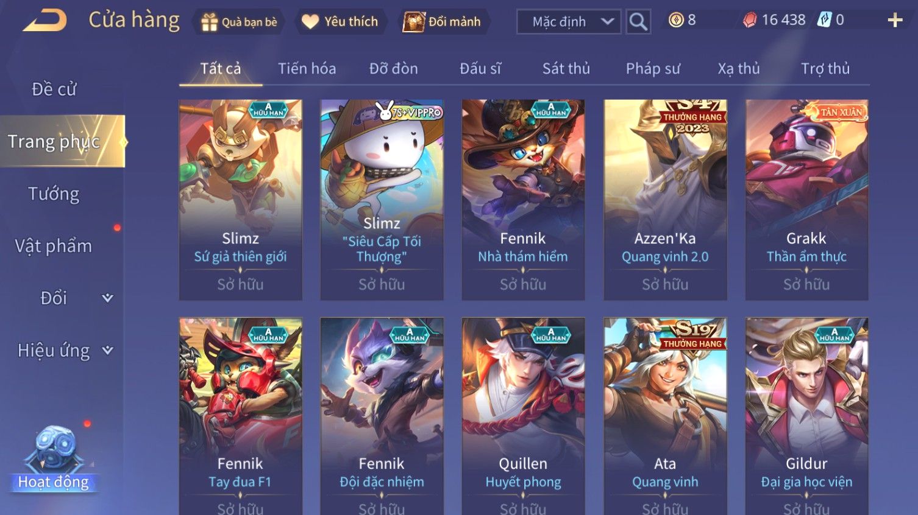Open the Mặc định sort dropdown
The height and width of the screenshot is (515, 918).
tap(569, 22)
